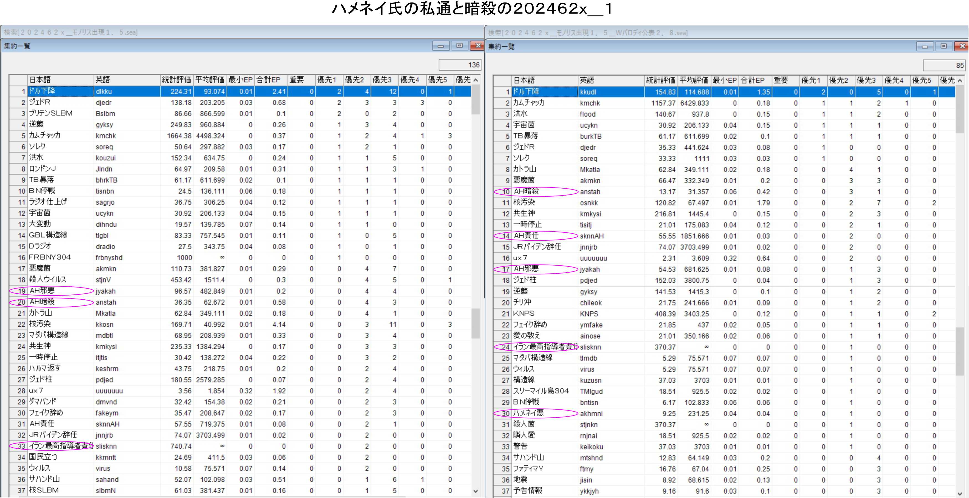Screen dimensions: 969x498
Task: Click the count field showing 136
Action: [460, 65]
